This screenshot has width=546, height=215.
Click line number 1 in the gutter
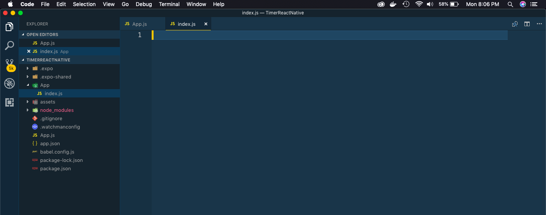click(x=140, y=35)
